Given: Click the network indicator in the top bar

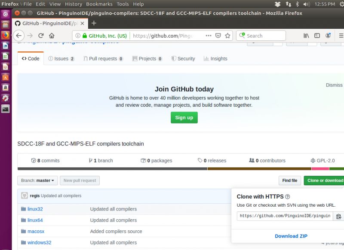Looking at the screenshot, I should coord(288,4).
